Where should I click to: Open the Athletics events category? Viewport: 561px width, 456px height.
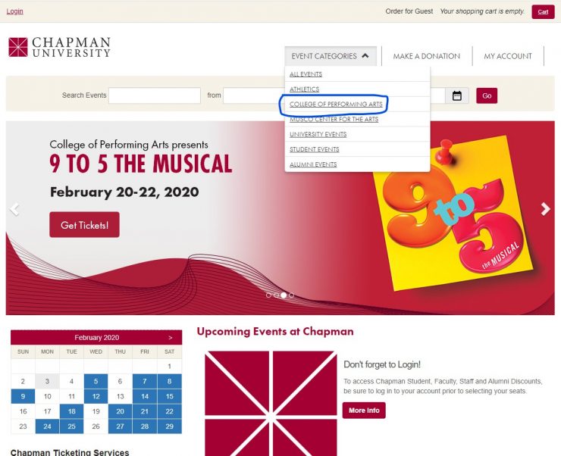(305, 89)
